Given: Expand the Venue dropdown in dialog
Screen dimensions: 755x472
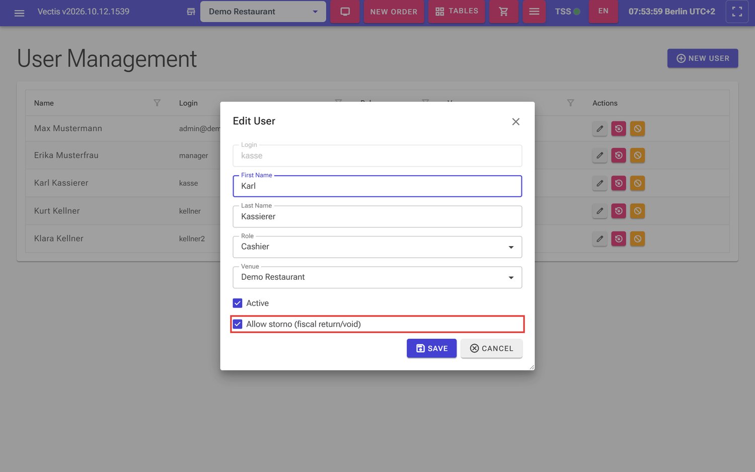Looking at the screenshot, I should coord(377,277).
